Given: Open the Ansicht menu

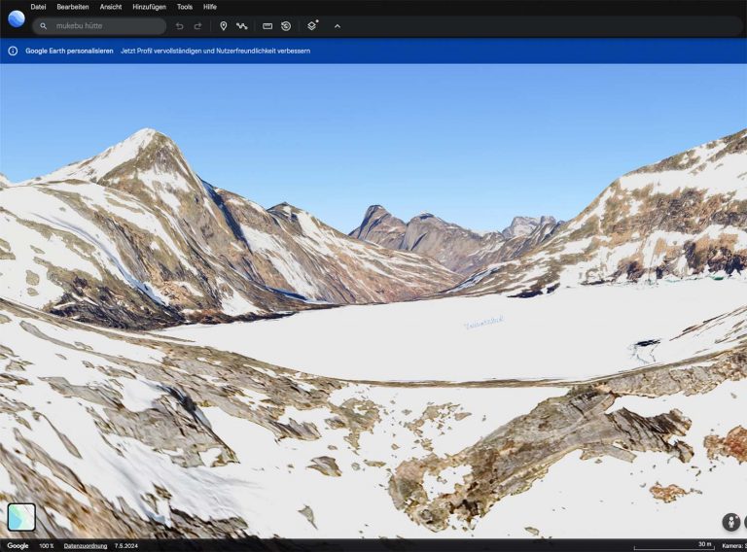Looking at the screenshot, I should click(111, 7).
